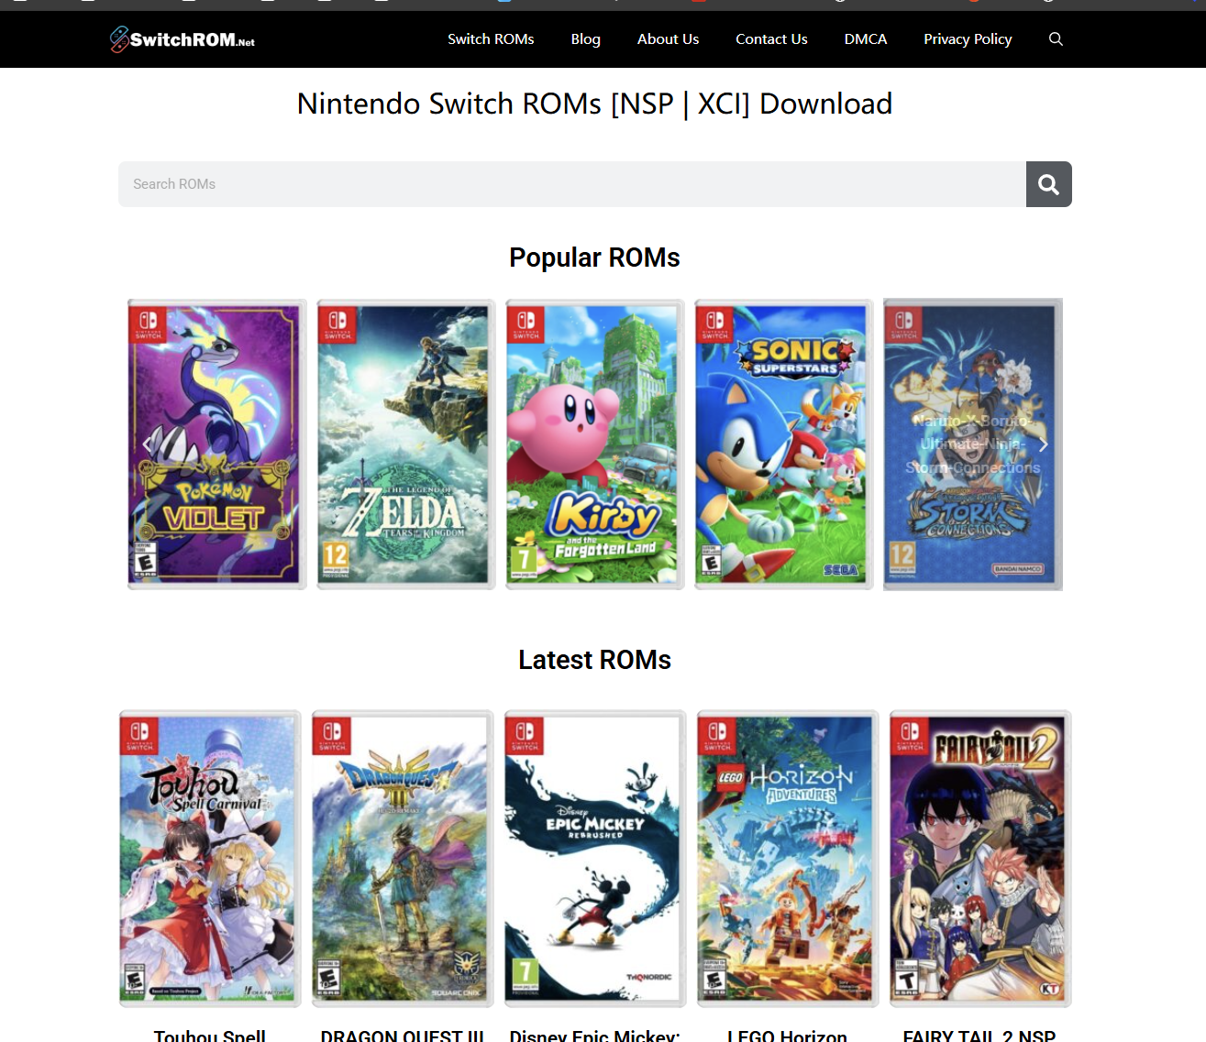Go to the About Us page
This screenshot has height=1042, width=1206.
[x=668, y=39]
